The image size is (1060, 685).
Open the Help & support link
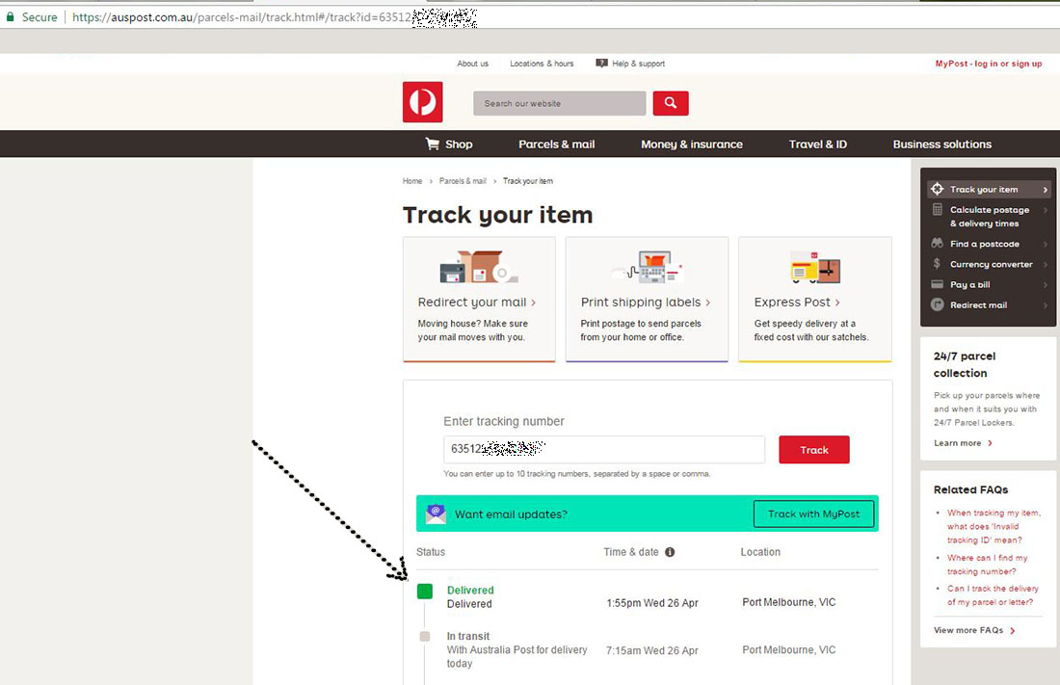coord(638,64)
